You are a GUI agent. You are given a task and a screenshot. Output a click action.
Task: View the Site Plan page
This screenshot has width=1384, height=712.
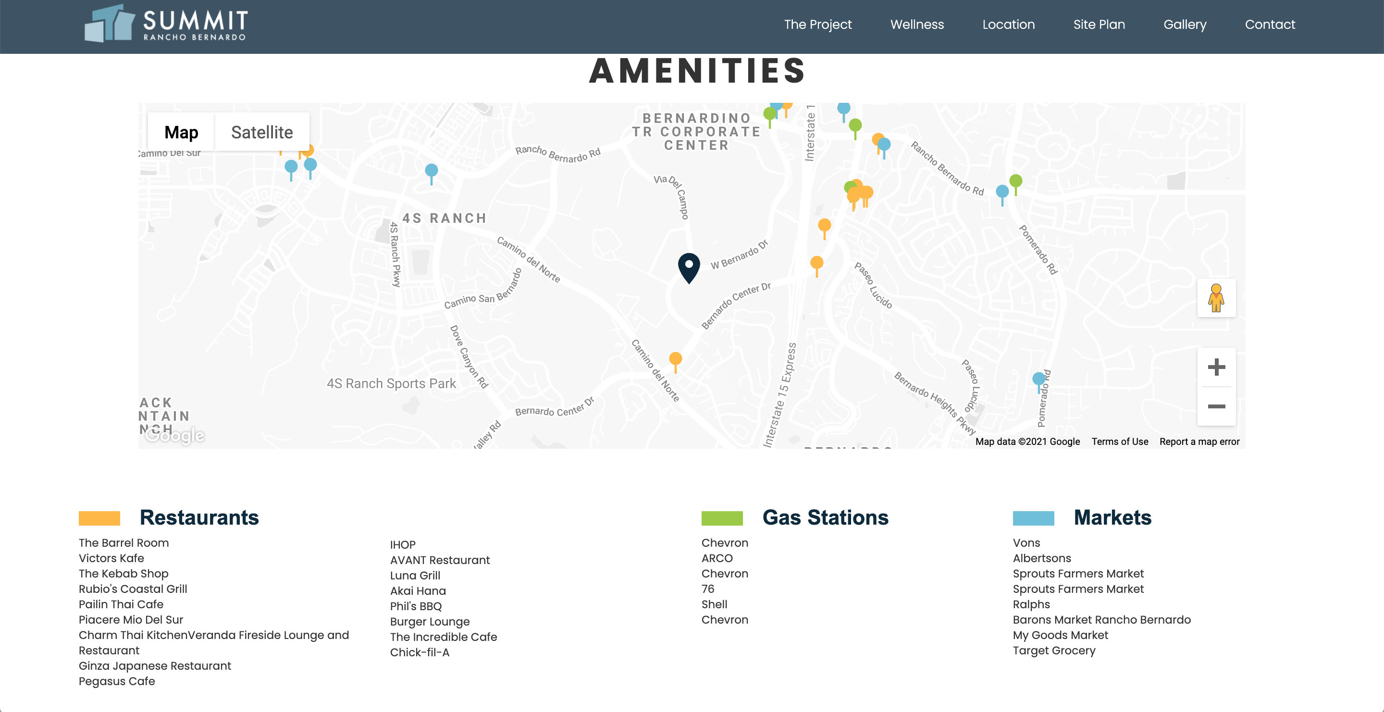tap(1099, 25)
